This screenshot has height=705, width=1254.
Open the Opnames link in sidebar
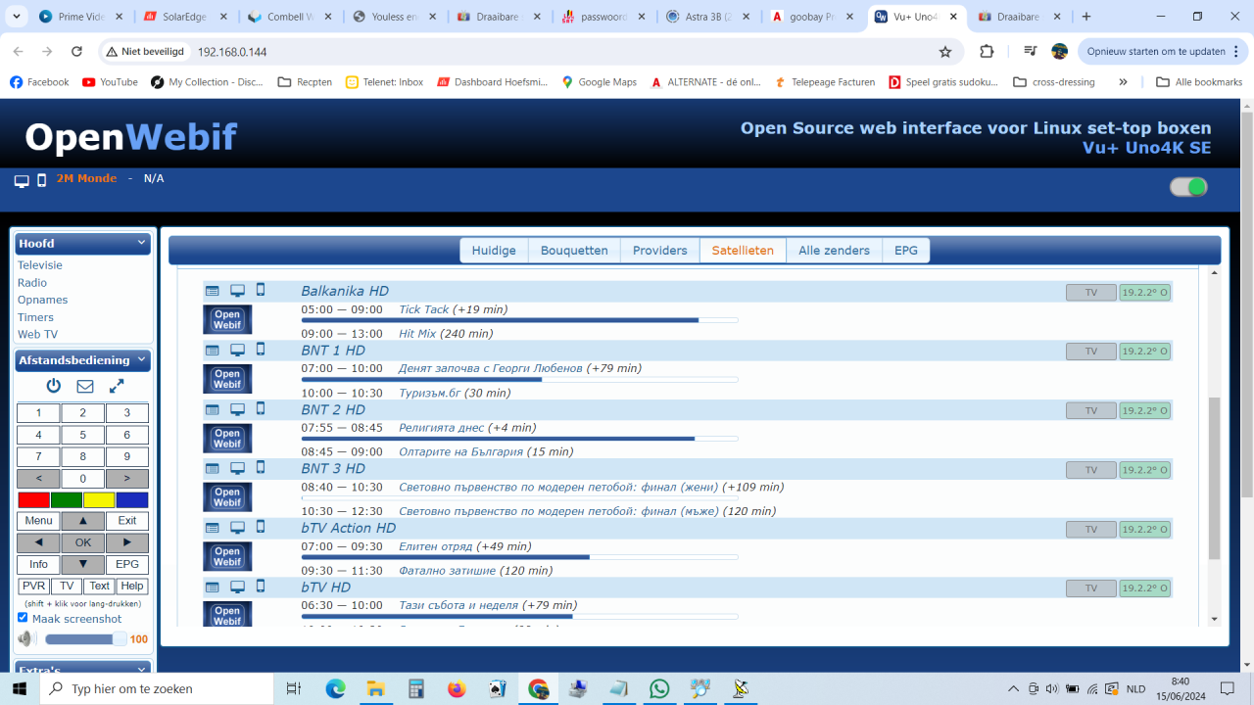click(x=43, y=300)
